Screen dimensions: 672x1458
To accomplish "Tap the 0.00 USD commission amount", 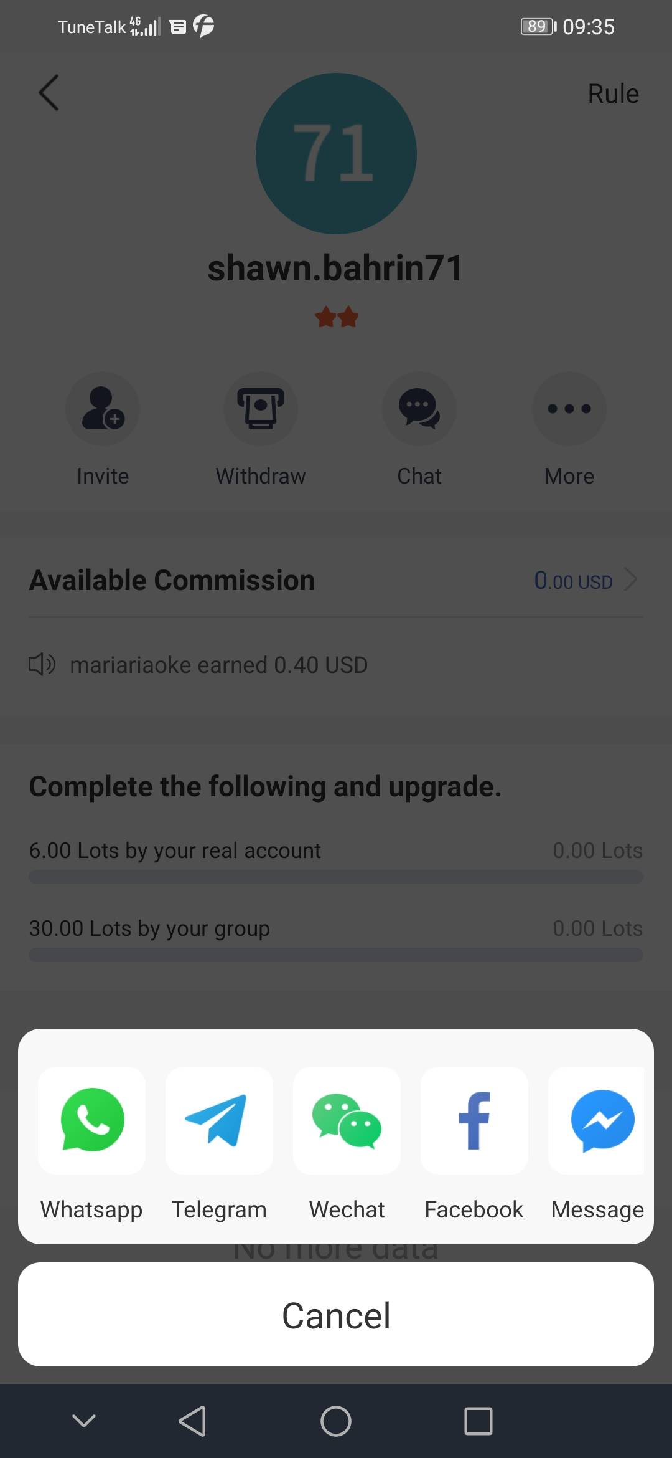I will (573, 581).
